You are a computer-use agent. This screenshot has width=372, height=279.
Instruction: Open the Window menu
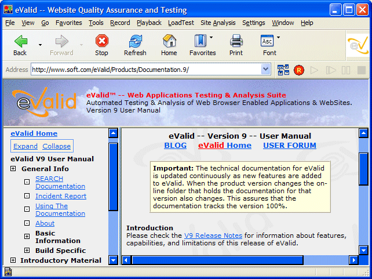tap(283, 23)
